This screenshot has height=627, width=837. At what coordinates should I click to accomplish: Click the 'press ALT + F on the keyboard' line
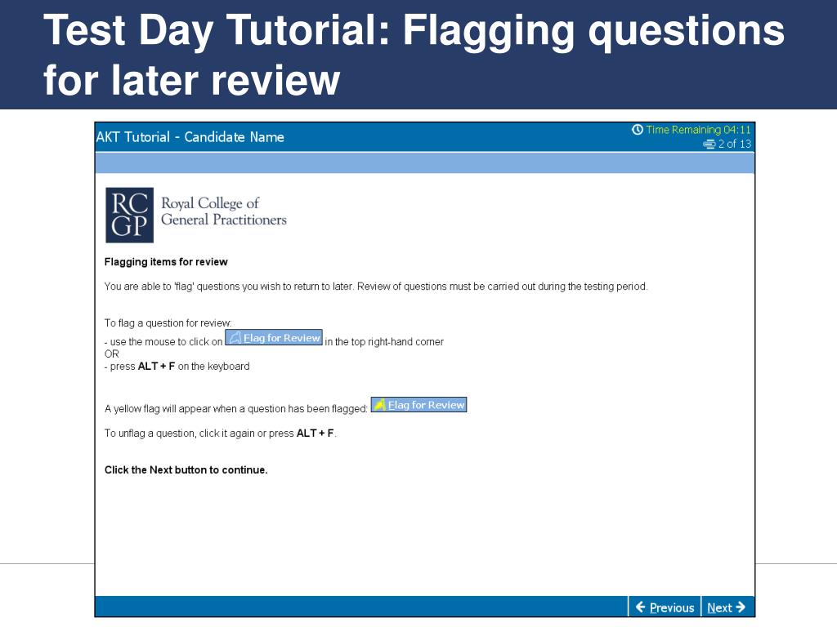click(x=177, y=367)
